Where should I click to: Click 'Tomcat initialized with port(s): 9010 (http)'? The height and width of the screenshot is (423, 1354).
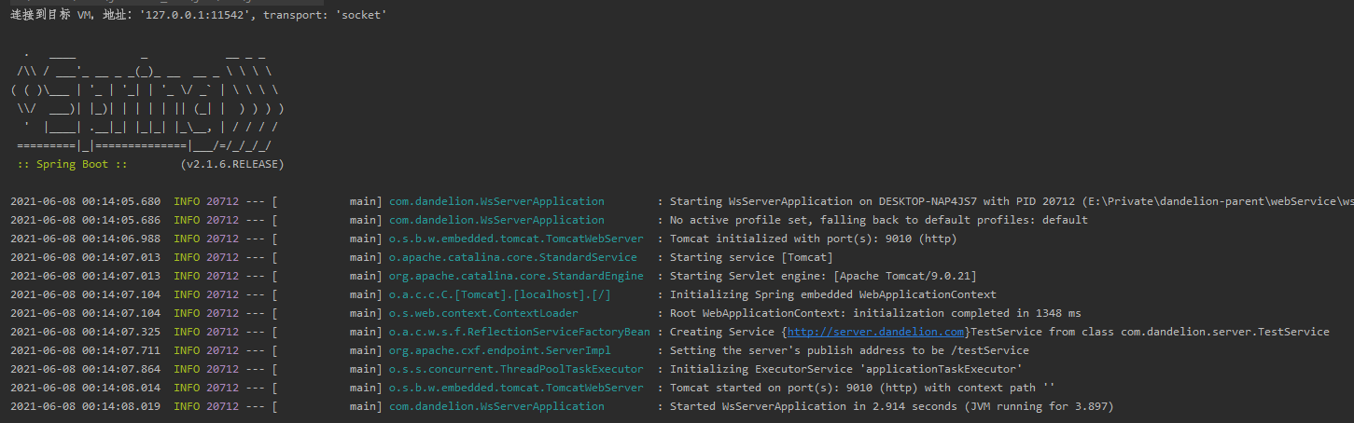813,239
